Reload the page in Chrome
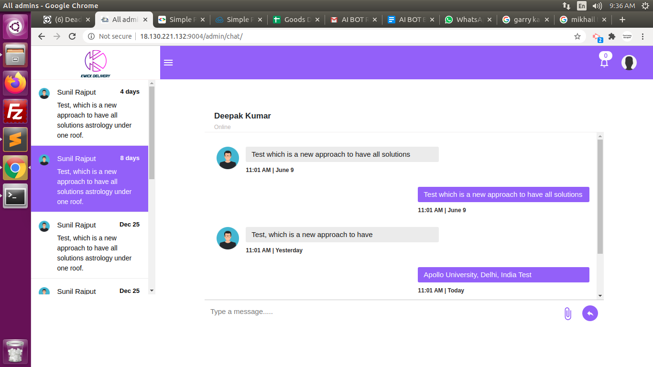Viewport: 653px width, 367px height. pyautogui.click(x=72, y=36)
